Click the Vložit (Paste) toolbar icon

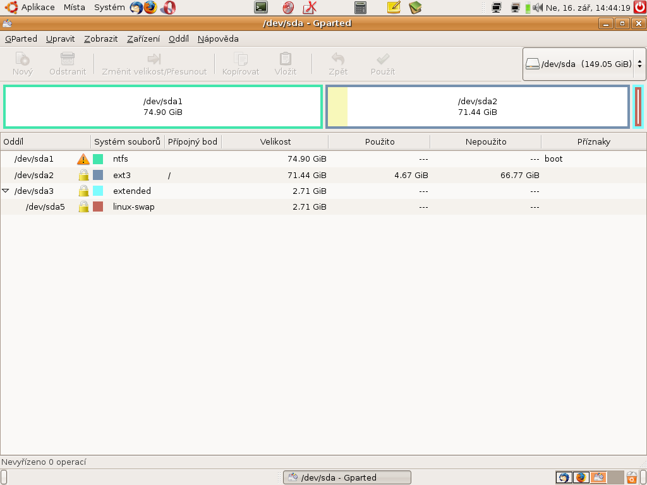pos(286,59)
